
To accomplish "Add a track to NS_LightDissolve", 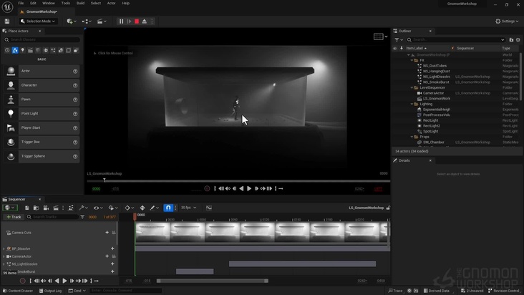I will tap(112, 264).
